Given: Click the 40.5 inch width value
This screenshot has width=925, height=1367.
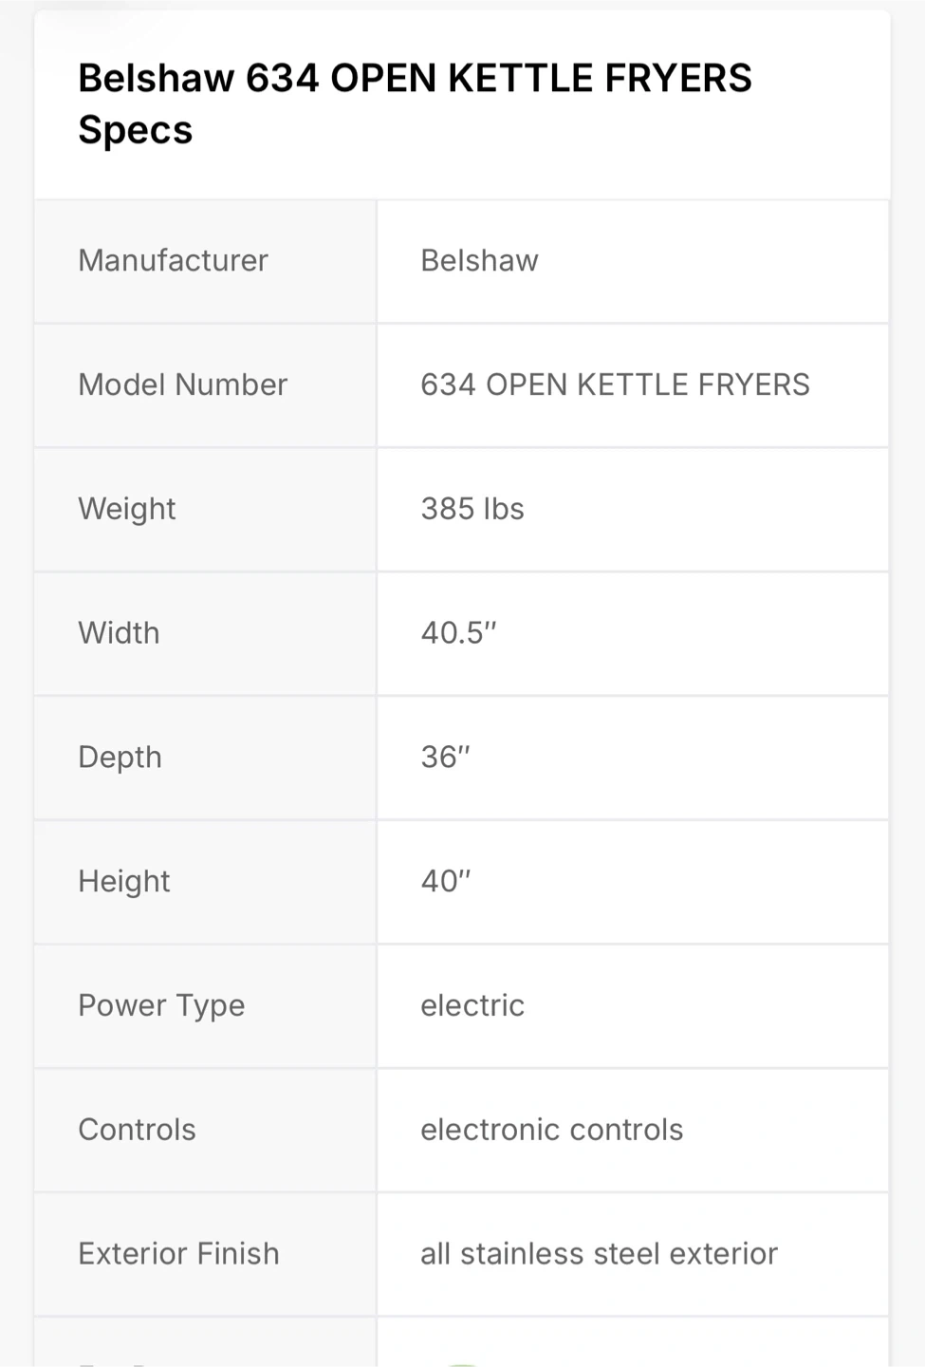Looking at the screenshot, I should coord(458,633).
